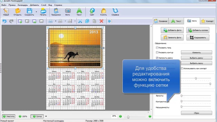Open the Сайт website icon
Image resolution: width=217 pixels, height=122 pixels.
coord(92,12)
